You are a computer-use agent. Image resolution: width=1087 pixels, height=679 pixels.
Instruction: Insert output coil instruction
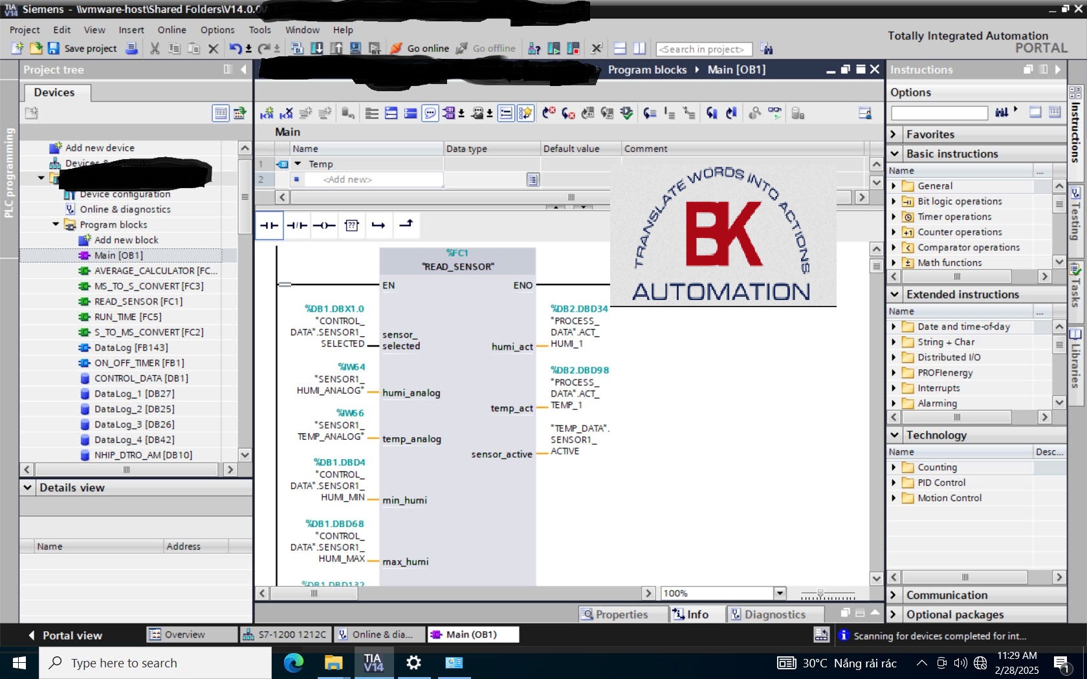(x=324, y=225)
